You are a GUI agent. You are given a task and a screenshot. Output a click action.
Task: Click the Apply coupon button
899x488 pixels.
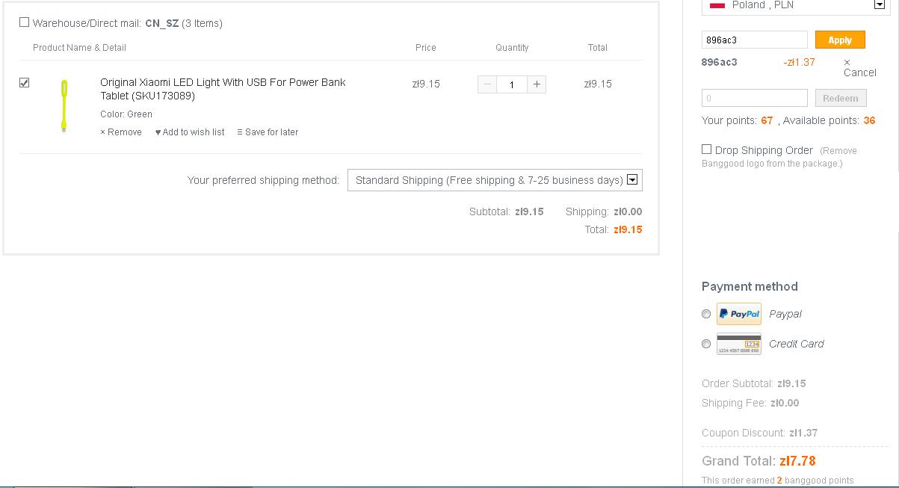(840, 40)
